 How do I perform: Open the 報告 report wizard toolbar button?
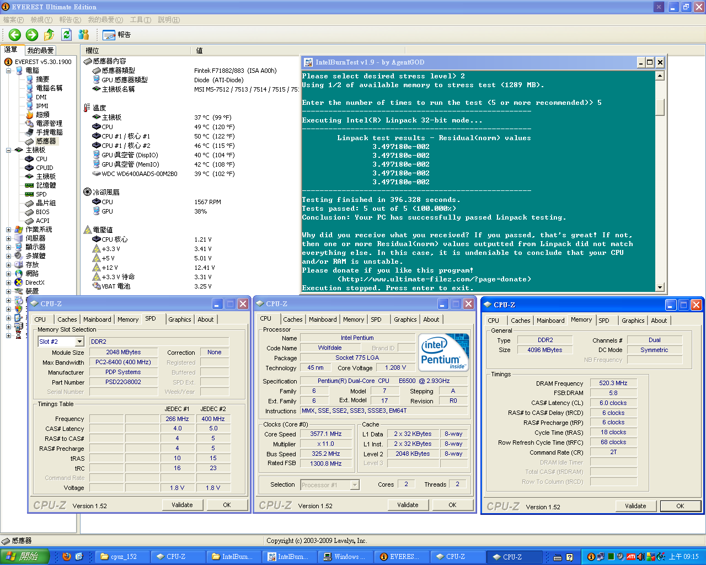(x=116, y=35)
